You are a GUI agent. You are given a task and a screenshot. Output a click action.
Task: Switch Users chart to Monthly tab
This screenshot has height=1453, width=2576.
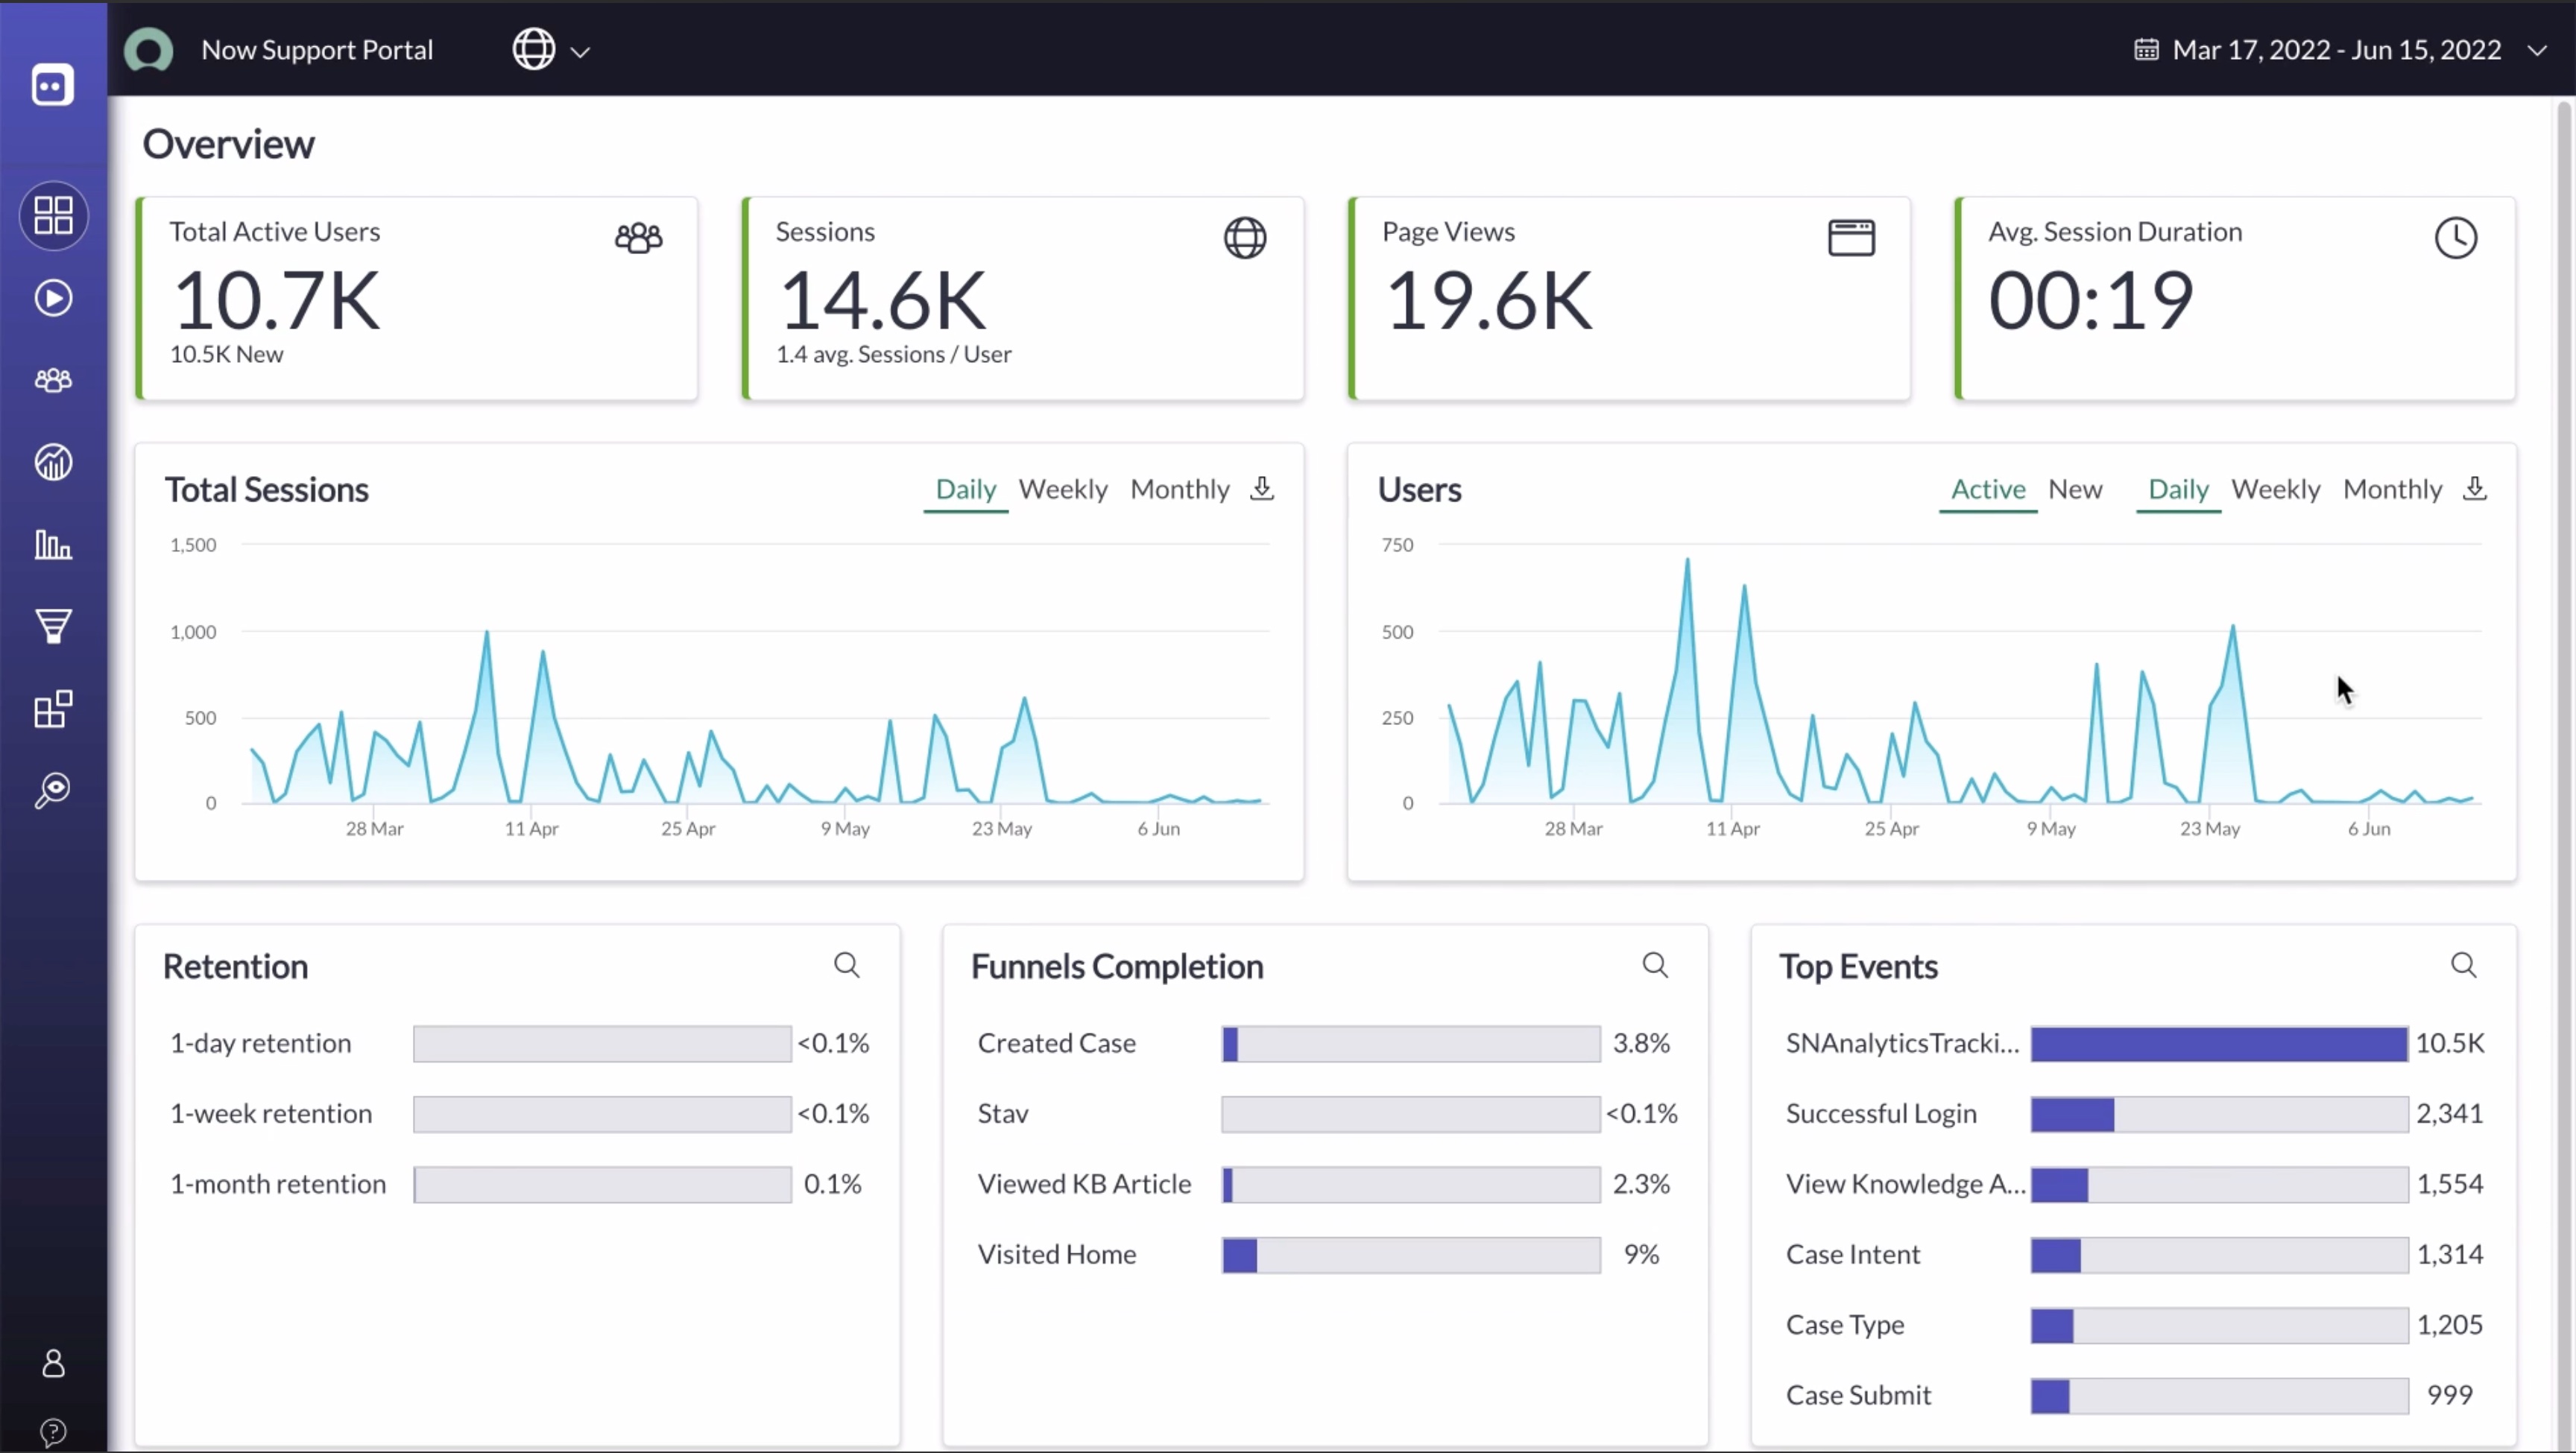point(2392,489)
